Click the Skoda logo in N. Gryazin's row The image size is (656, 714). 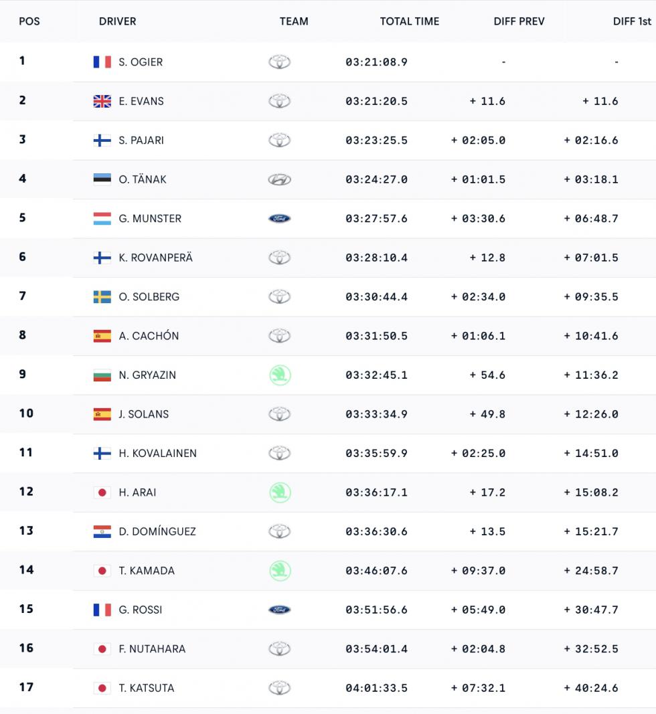[x=279, y=375]
